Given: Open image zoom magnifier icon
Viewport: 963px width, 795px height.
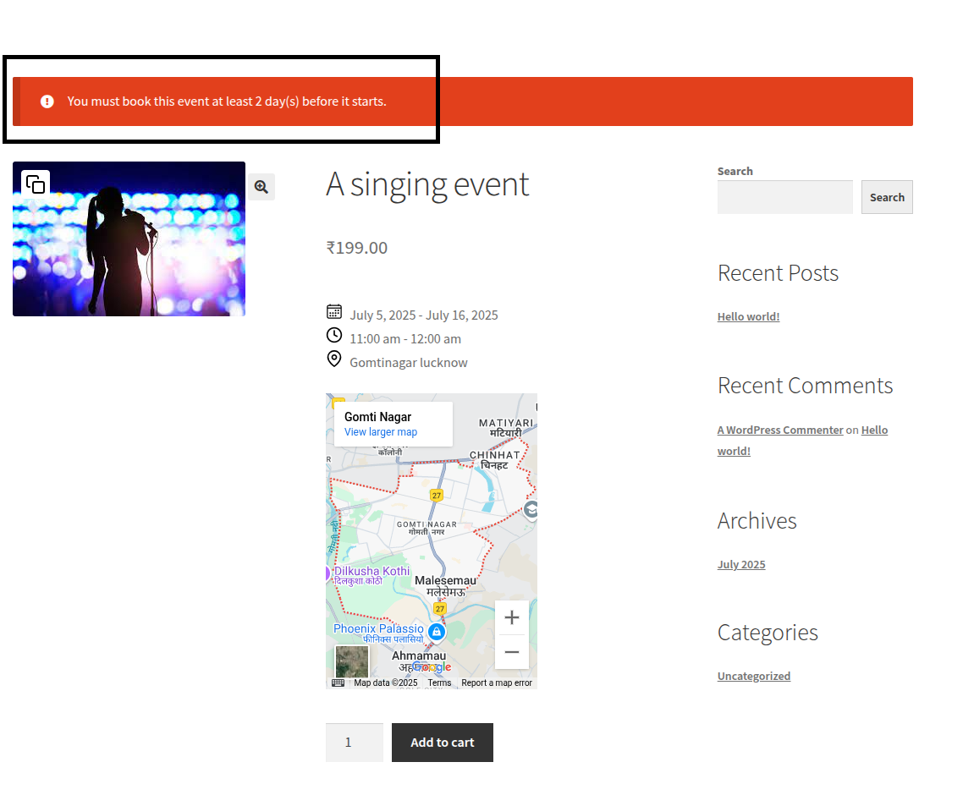Looking at the screenshot, I should click(261, 187).
